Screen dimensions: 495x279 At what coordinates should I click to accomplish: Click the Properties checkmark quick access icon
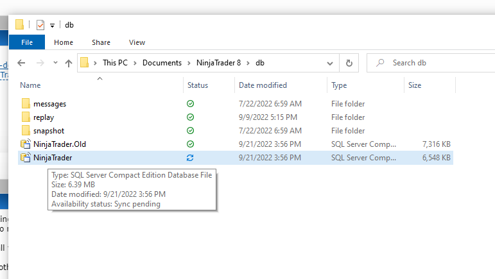tap(40, 25)
